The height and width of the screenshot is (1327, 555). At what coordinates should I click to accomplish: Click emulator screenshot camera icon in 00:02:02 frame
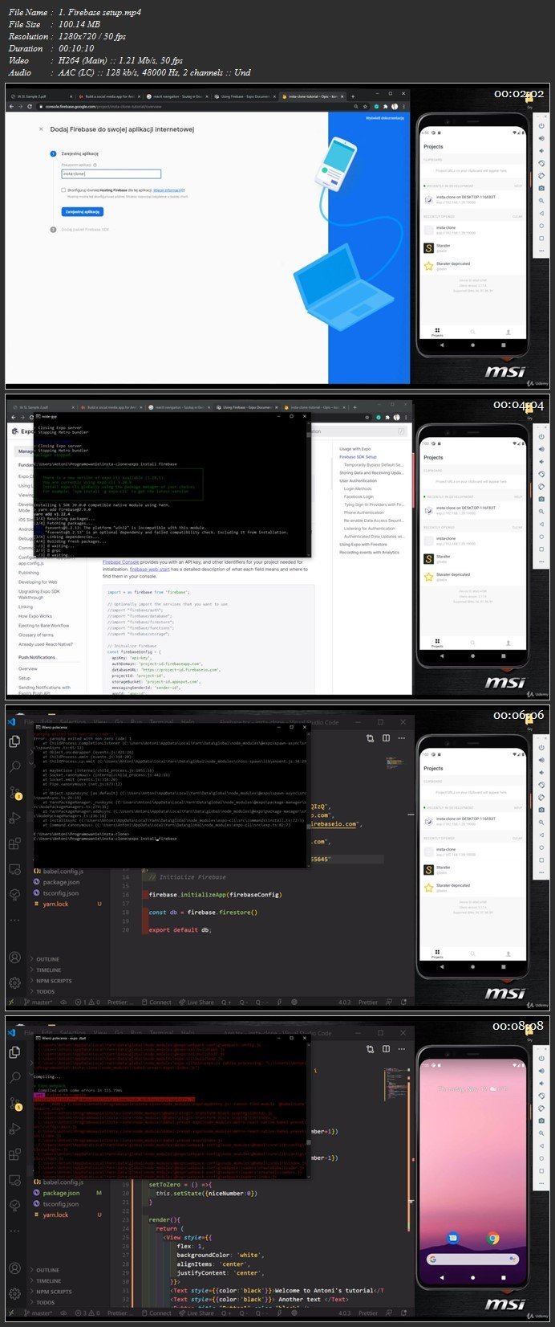542,188
